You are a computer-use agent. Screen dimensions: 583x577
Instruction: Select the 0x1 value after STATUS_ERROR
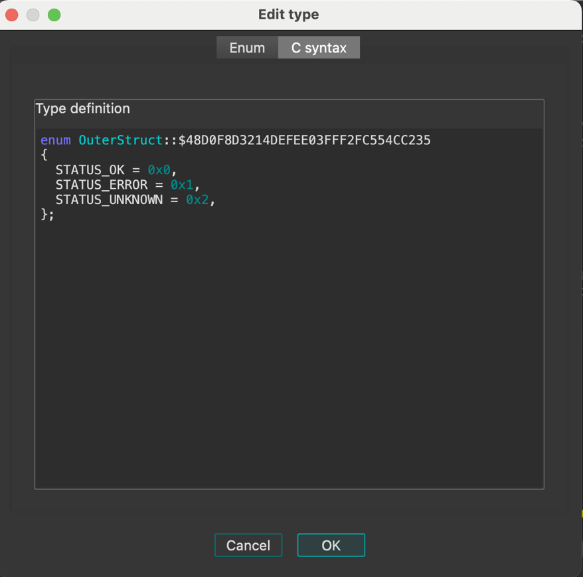coord(180,185)
